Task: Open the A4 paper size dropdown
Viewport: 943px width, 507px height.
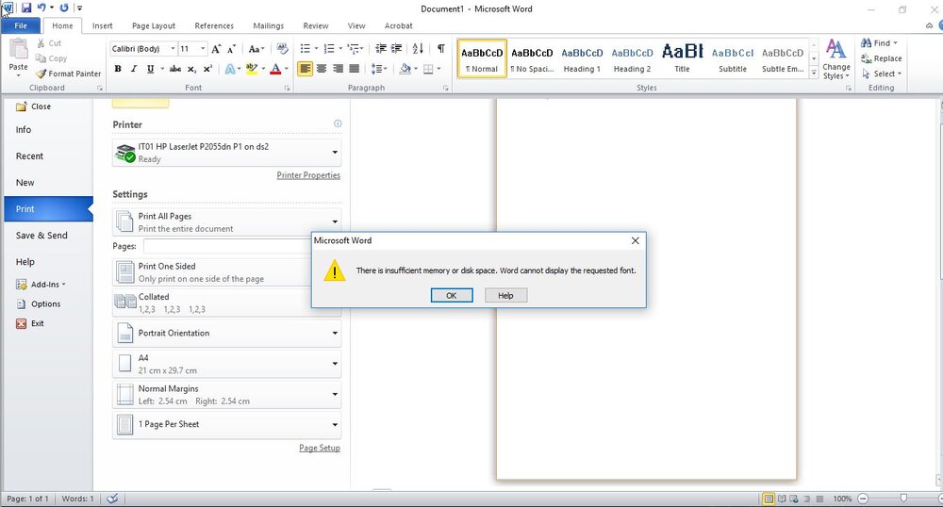Action: click(226, 364)
